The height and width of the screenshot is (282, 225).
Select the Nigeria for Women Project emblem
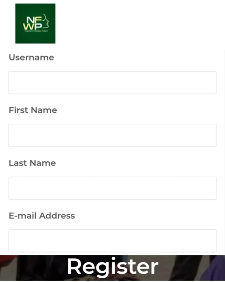click(x=35, y=23)
